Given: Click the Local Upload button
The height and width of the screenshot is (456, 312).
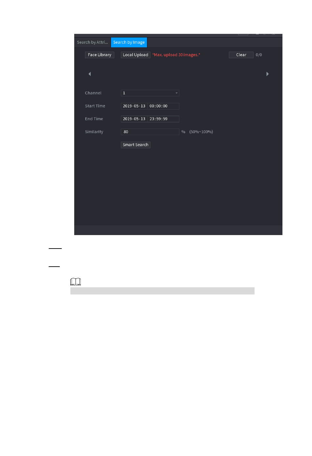Looking at the screenshot, I should pyautogui.click(x=136, y=55).
